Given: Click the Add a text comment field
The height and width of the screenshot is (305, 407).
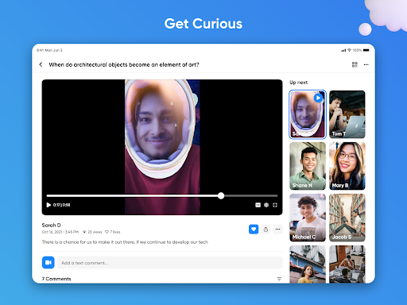Looking at the screenshot, I should (169, 263).
